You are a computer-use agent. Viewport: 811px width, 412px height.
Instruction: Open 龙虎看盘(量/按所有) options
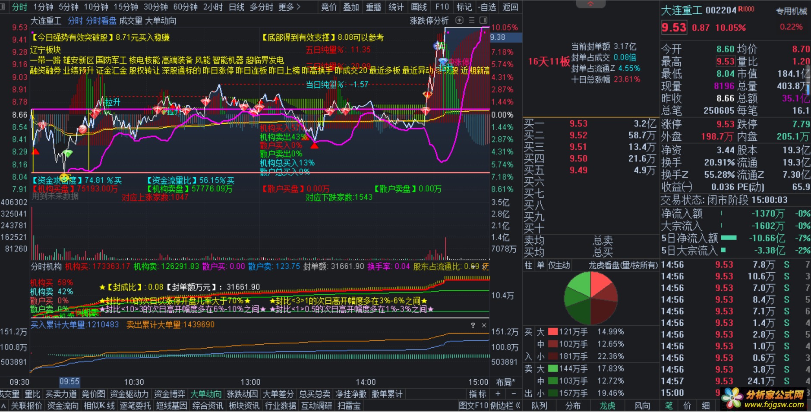coord(623,265)
